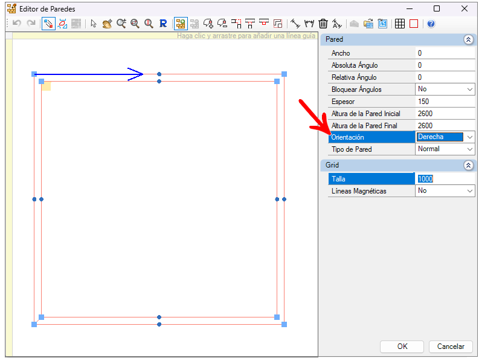Screen dimensions: 479x358
Task: Click the red square outline icon
Action: (414, 24)
